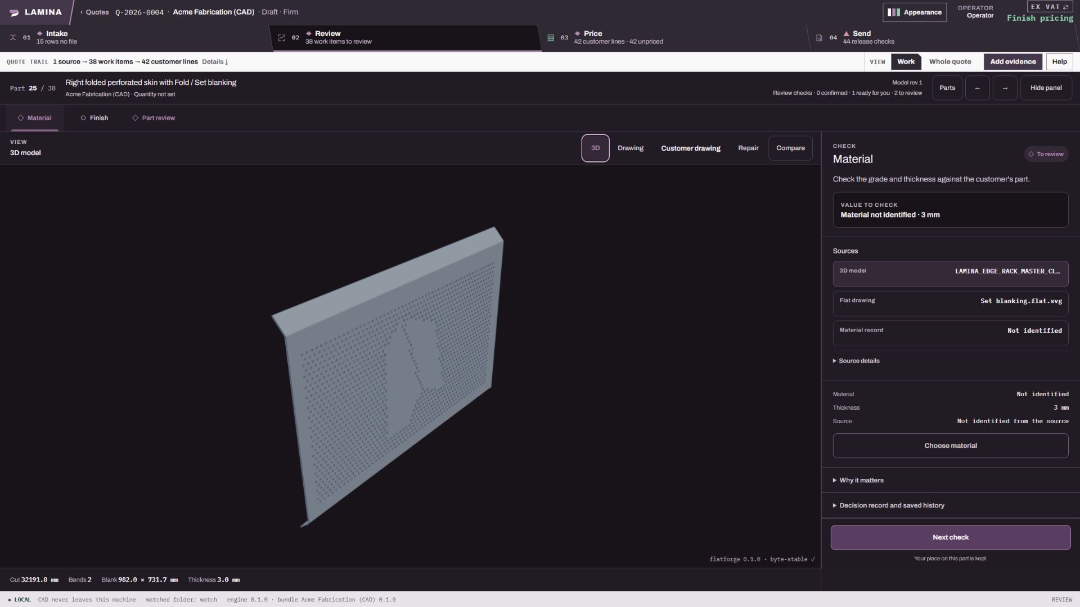Click Model rev 1 label
The width and height of the screenshot is (1080, 607).
(x=907, y=83)
